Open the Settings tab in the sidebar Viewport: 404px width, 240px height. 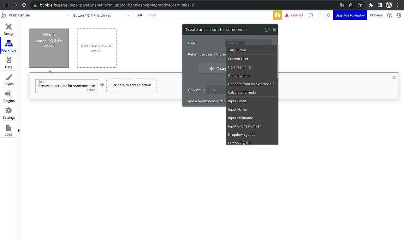pos(9,113)
